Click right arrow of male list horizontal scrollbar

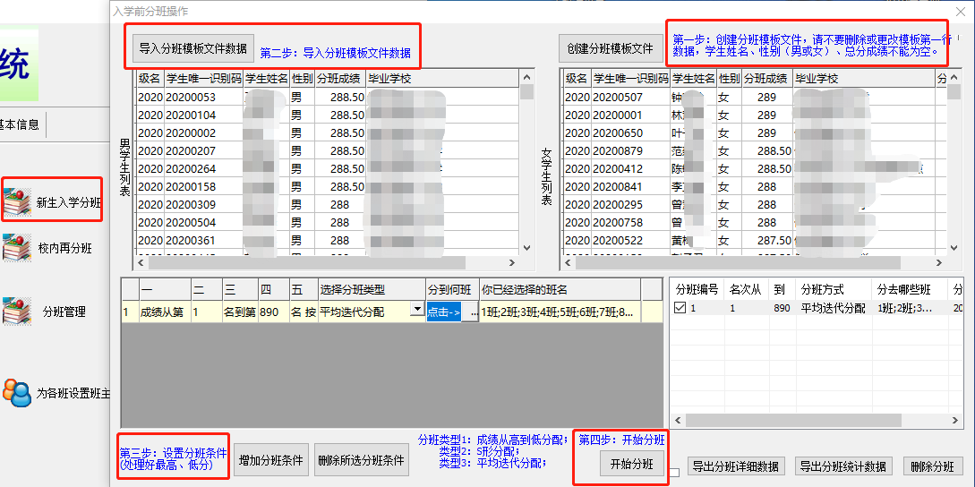click(512, 263)
